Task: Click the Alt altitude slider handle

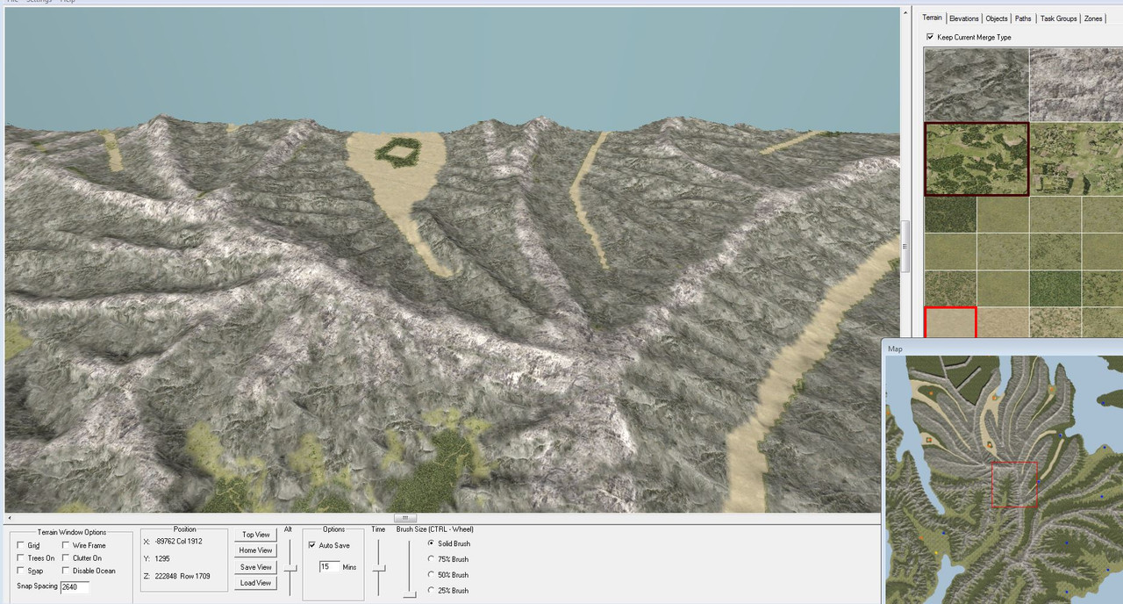Action: [290, 568]
